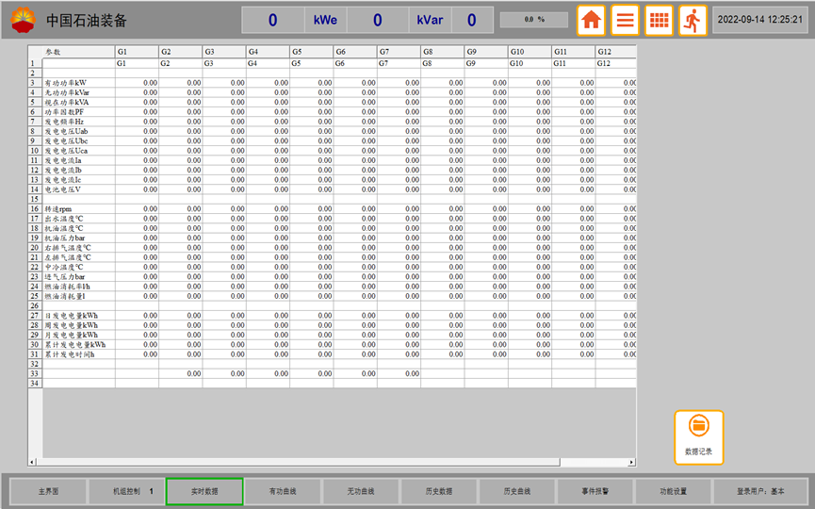Screen dimensions: 815x509
Task: Go to the home screen icon
Action: pos(591,21)
